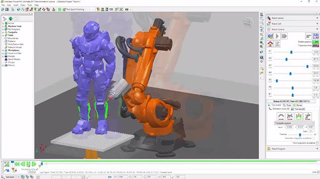Open the Port Spiral Finishing toolpath dropdown

click(93, 9)
